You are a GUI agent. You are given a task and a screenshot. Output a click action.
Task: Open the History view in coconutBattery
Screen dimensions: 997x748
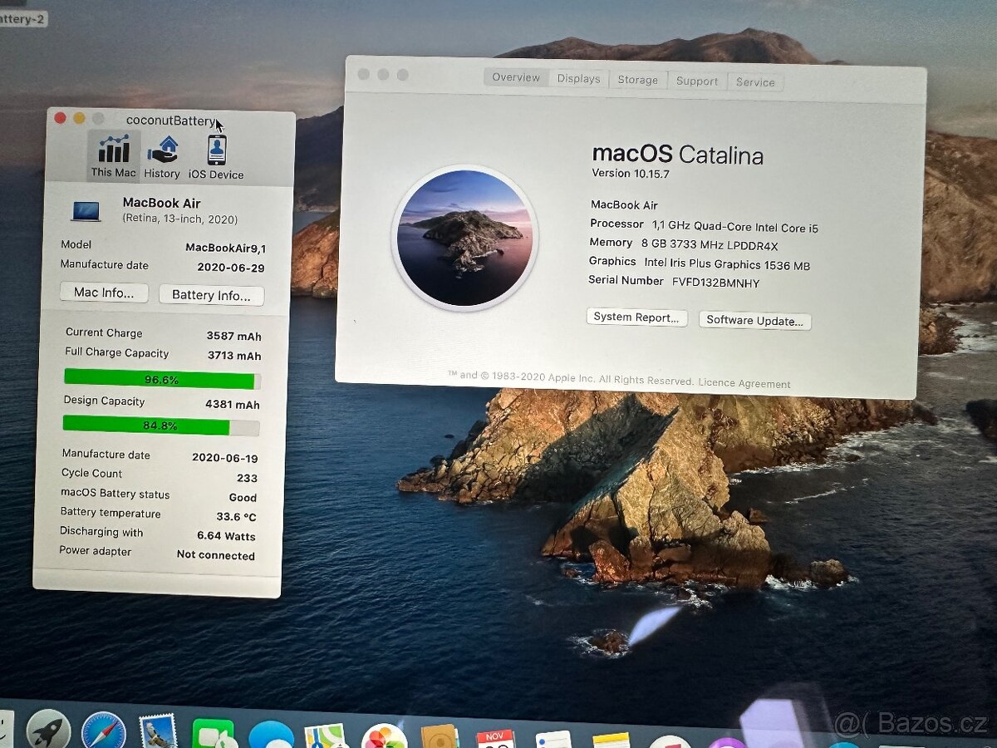click(161, 154)
